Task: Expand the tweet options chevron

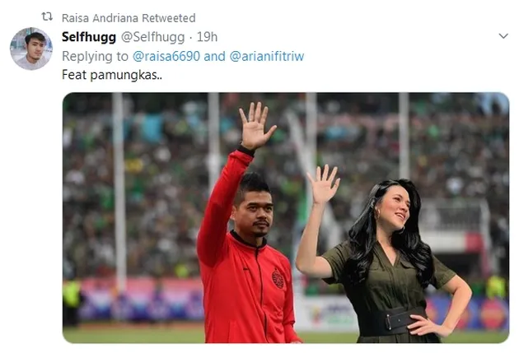Action: pos(503,36)
